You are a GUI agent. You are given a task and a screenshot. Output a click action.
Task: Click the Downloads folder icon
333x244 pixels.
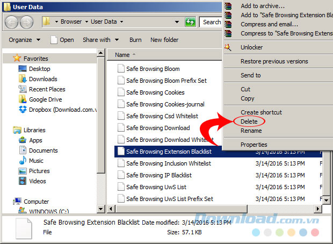tap(23, 79)
